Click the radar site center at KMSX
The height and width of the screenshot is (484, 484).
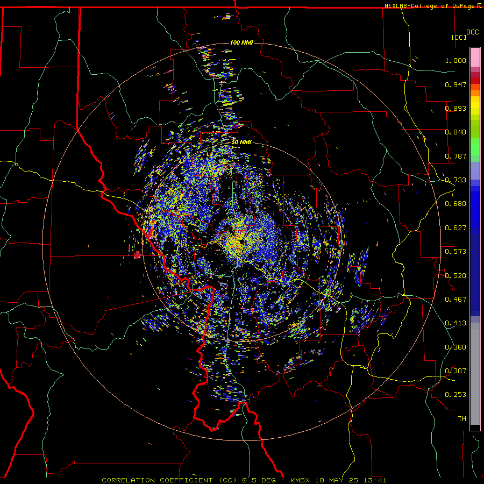(x=241, y=241)
